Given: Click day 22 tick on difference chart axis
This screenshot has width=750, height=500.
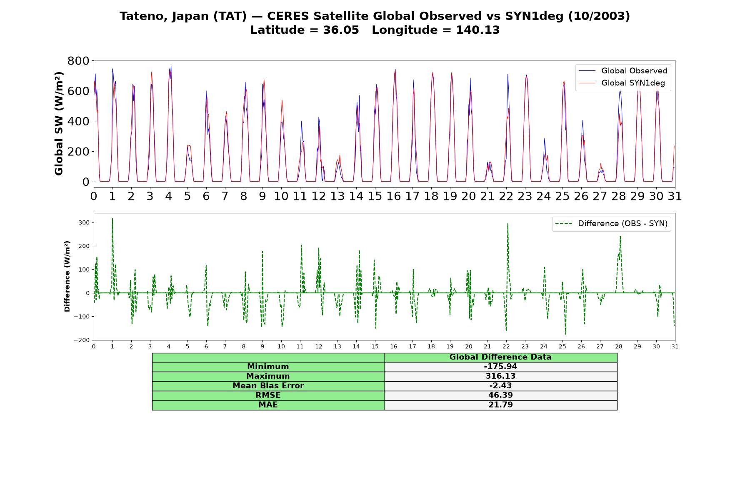Looking at the screenshot, I should pos(506,346).
